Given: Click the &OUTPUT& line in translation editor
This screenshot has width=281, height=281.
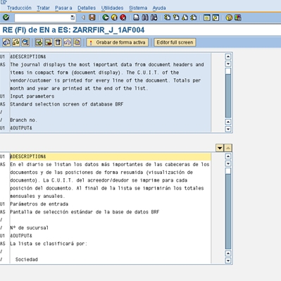Looking at the screenshot, I should coord(21,236).
